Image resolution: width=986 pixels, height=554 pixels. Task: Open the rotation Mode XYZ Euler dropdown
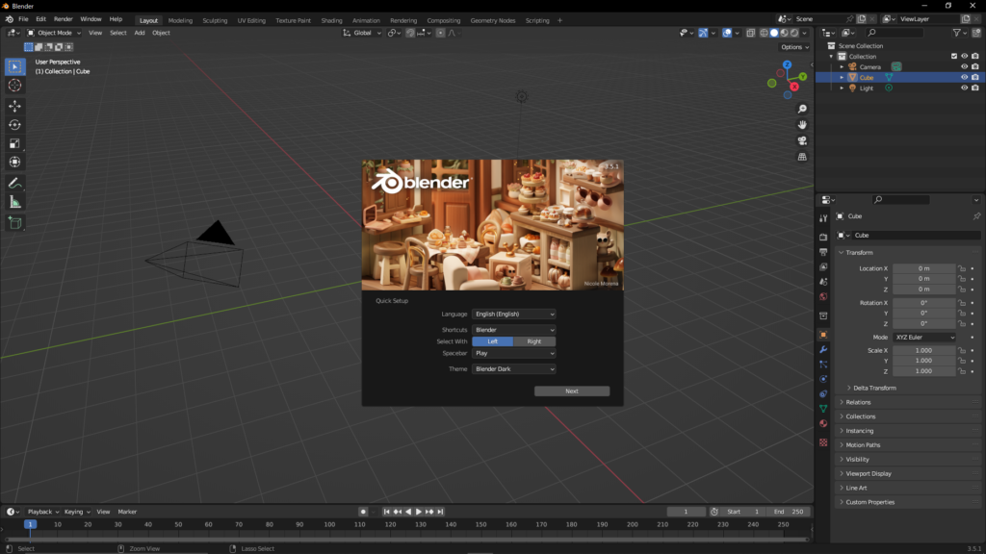[x=923, y=338]
